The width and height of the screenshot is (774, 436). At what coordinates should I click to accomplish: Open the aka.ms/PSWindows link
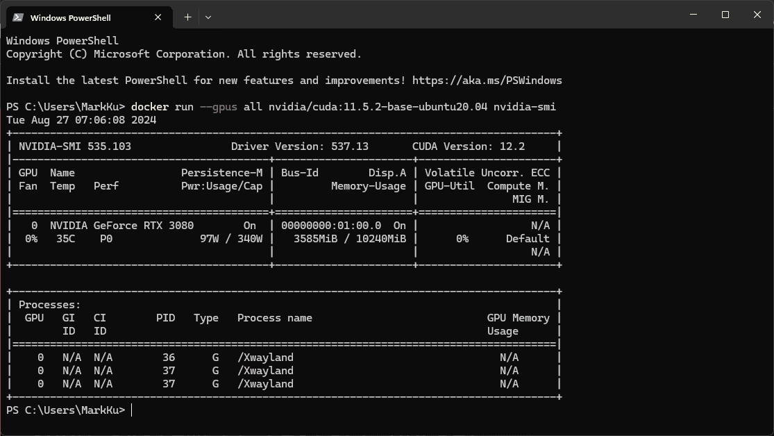487,81
